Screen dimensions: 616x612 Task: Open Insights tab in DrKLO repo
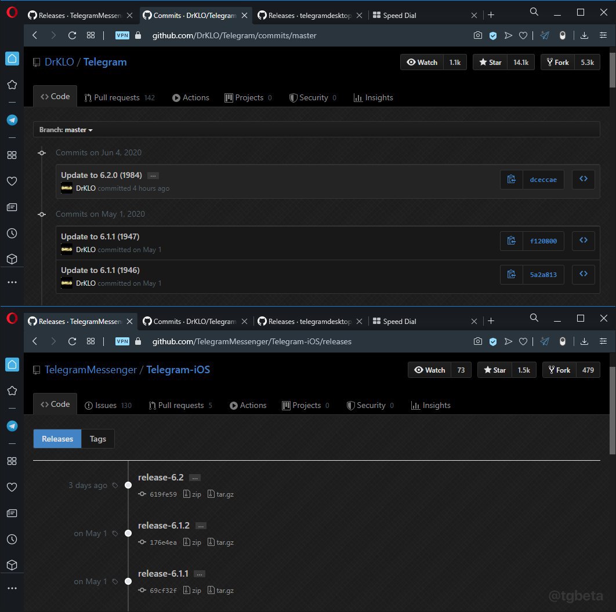[x=373, y=98]
